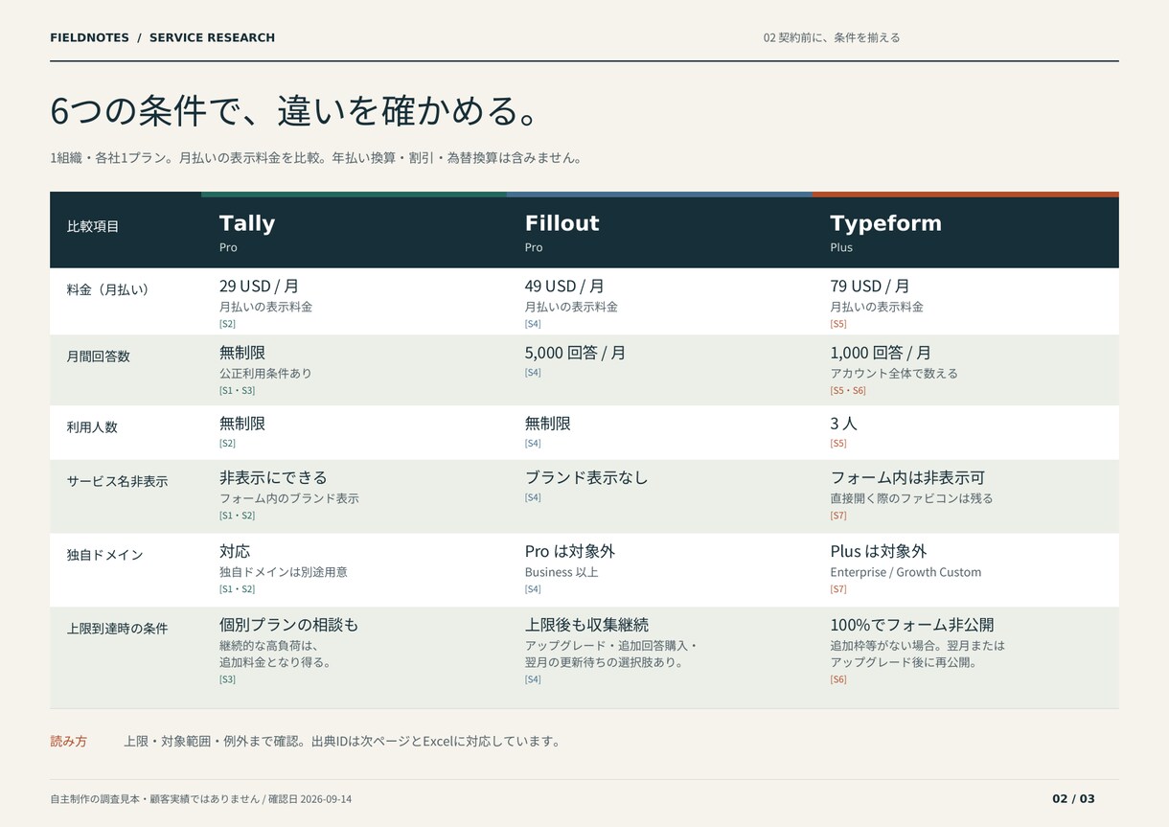1169x827 pixels.
Task: Select the '3 人' cell for Typeform
Action: [843, 424]
